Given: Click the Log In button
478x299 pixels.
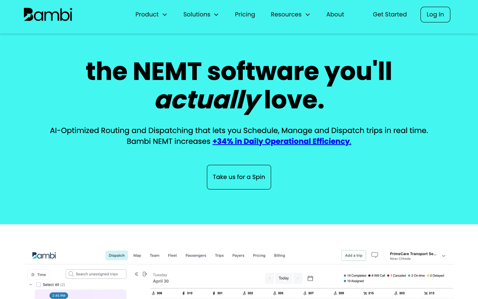Looking at the screenshot, I should click(x=435, y=15).
